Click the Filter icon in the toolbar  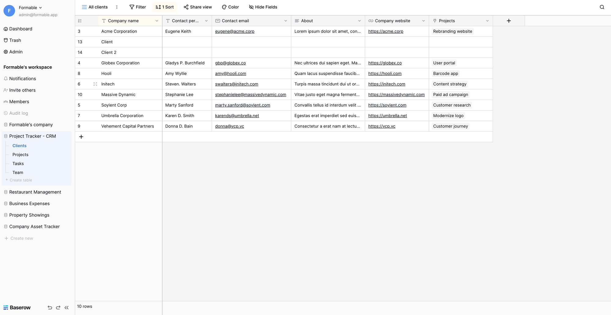tap(131, 7)
